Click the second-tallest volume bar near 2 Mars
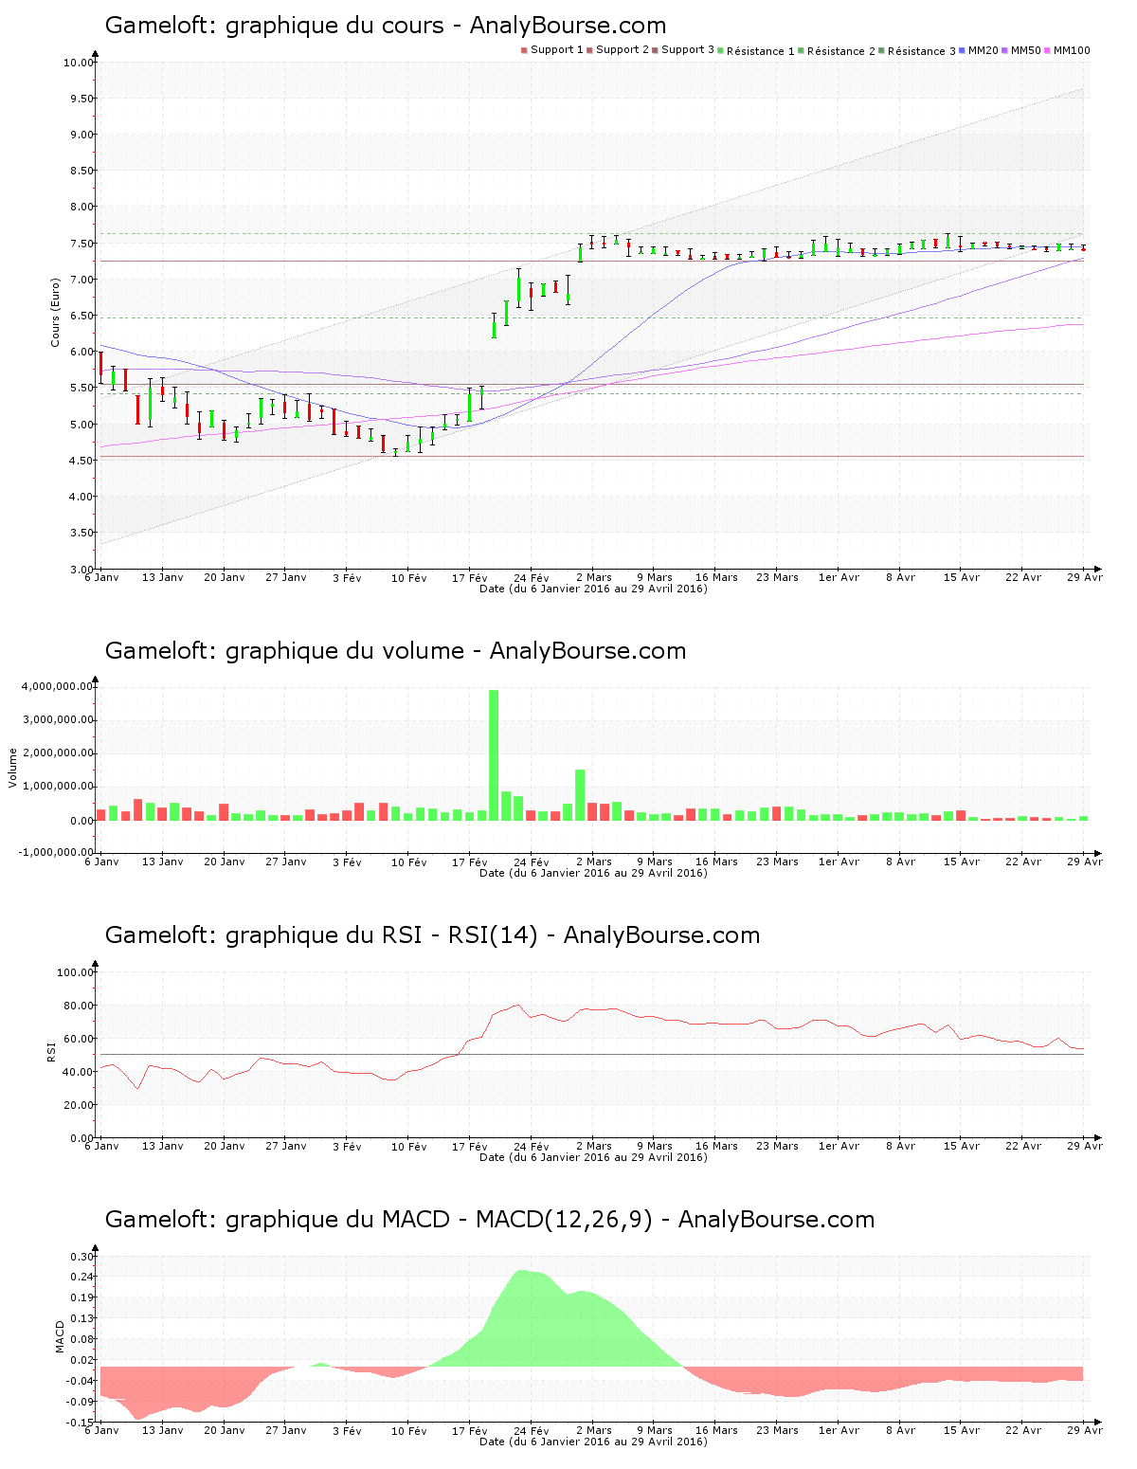 (x=580, y=794)
